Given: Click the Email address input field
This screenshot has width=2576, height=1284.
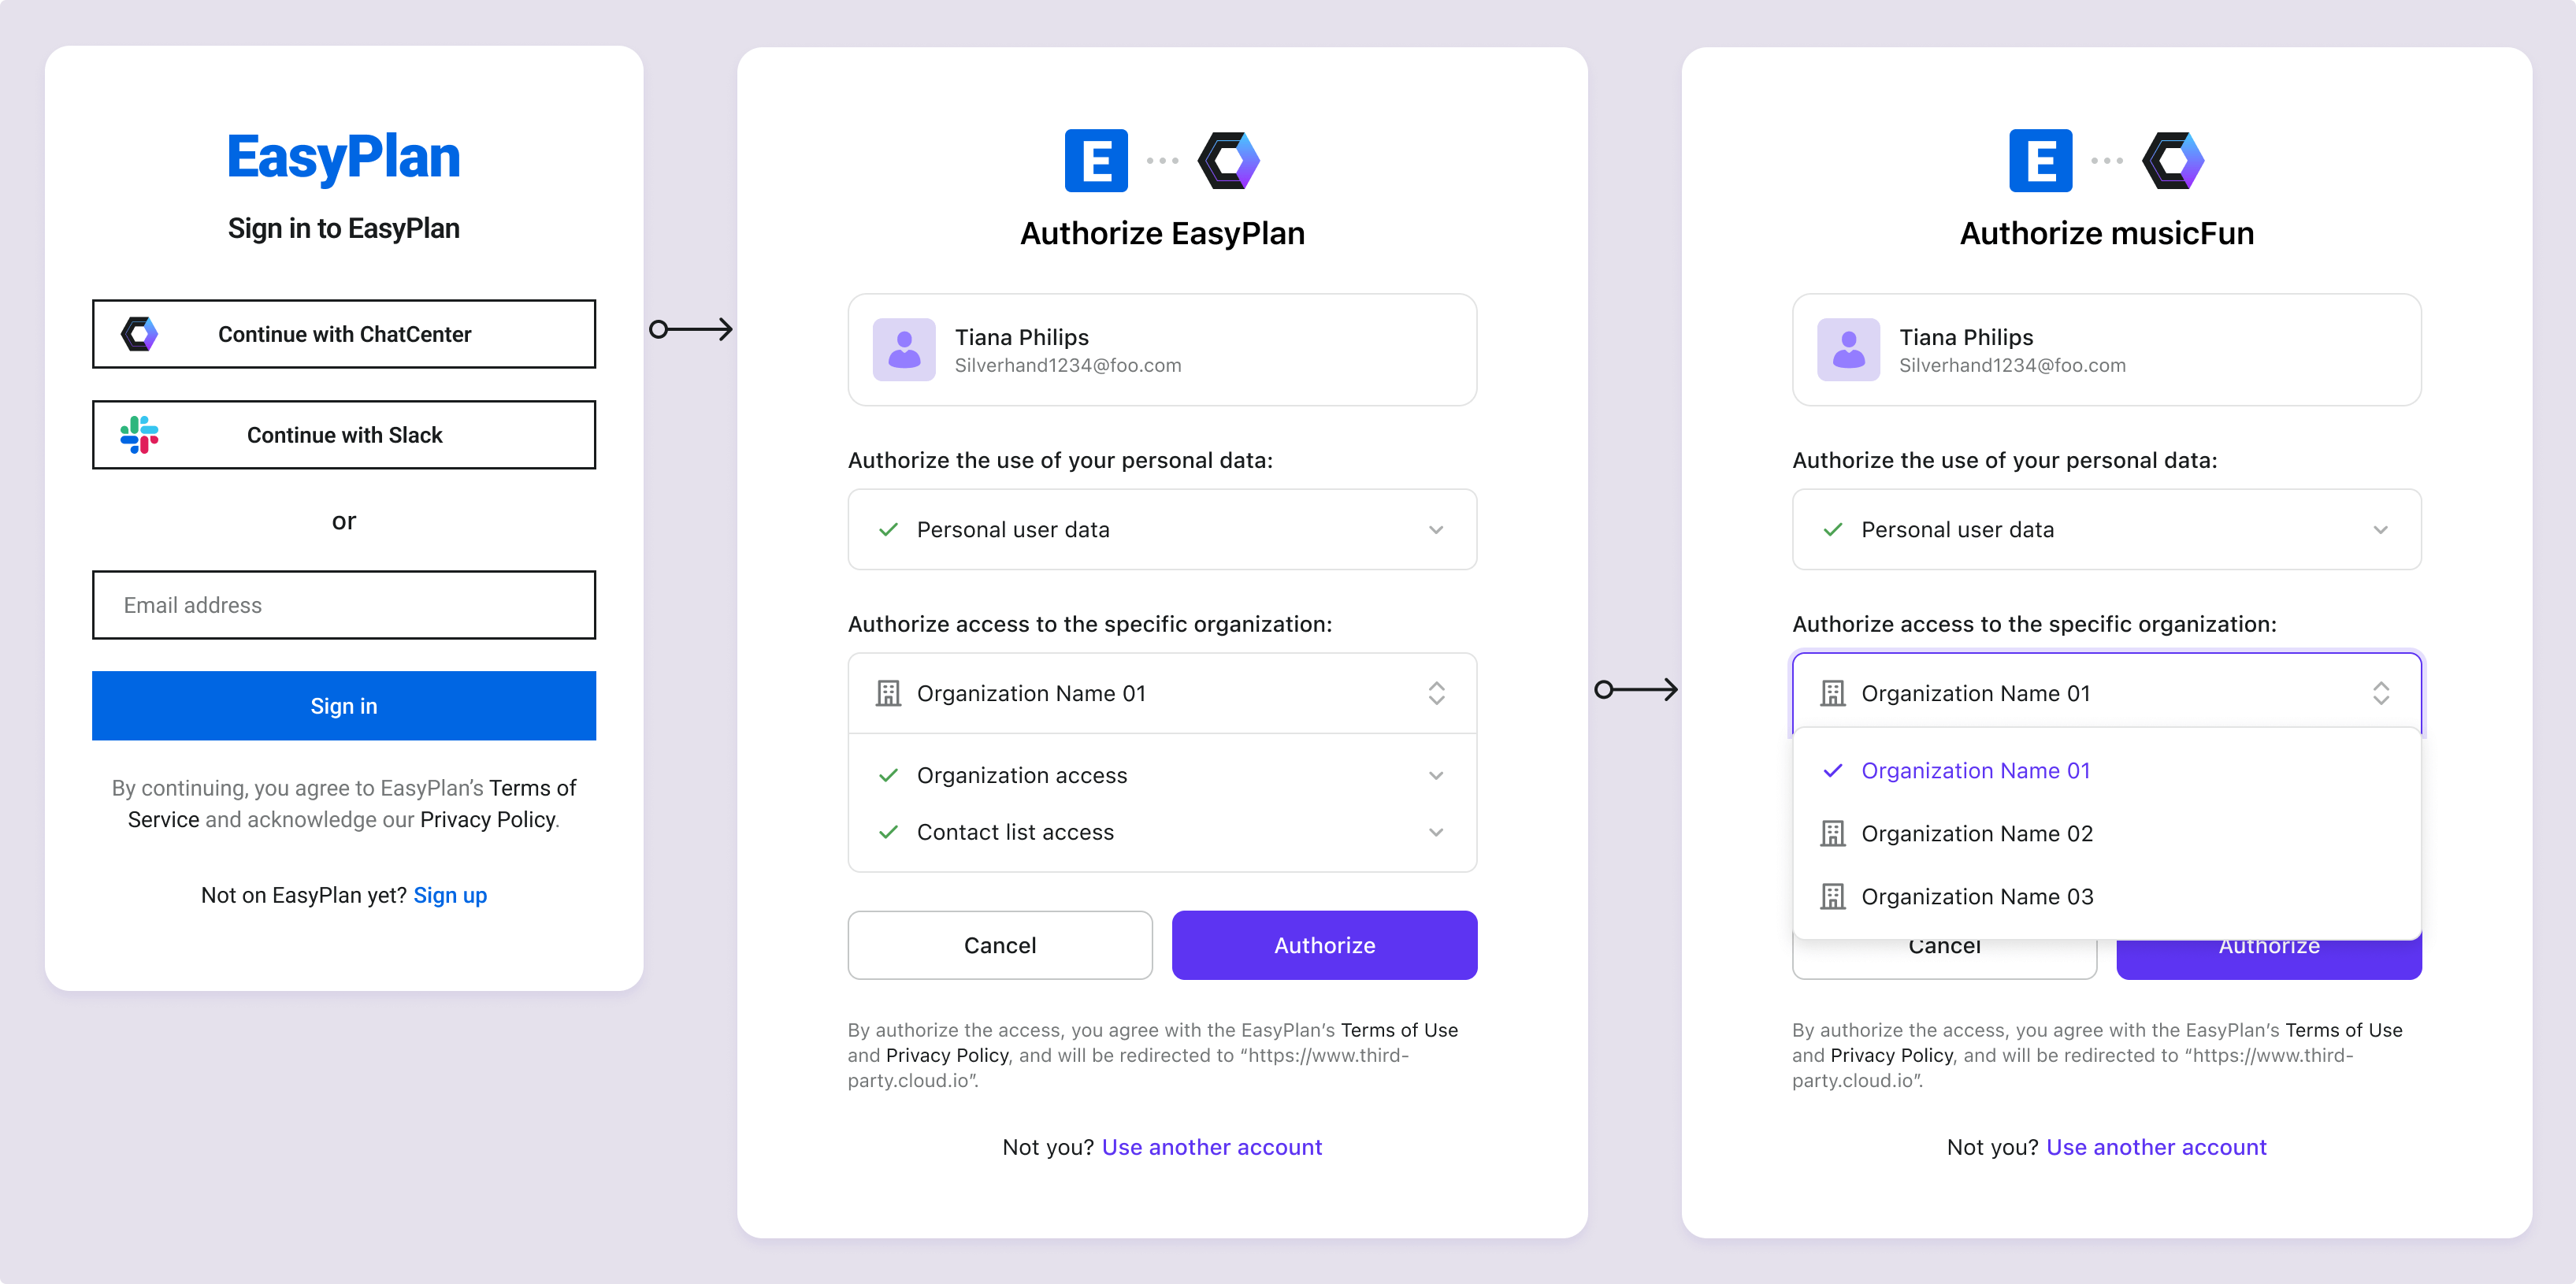Looking at the screenshot, I should (343, 604).
